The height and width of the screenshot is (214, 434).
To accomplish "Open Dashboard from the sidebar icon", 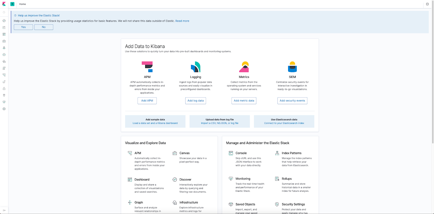I will pyautogui.click(x=4, y=34).
